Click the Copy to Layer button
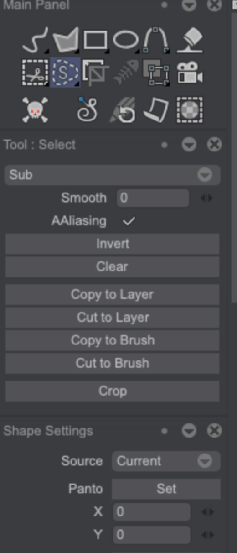This screenshot has width=237, height=553. [x=113, y=294]
